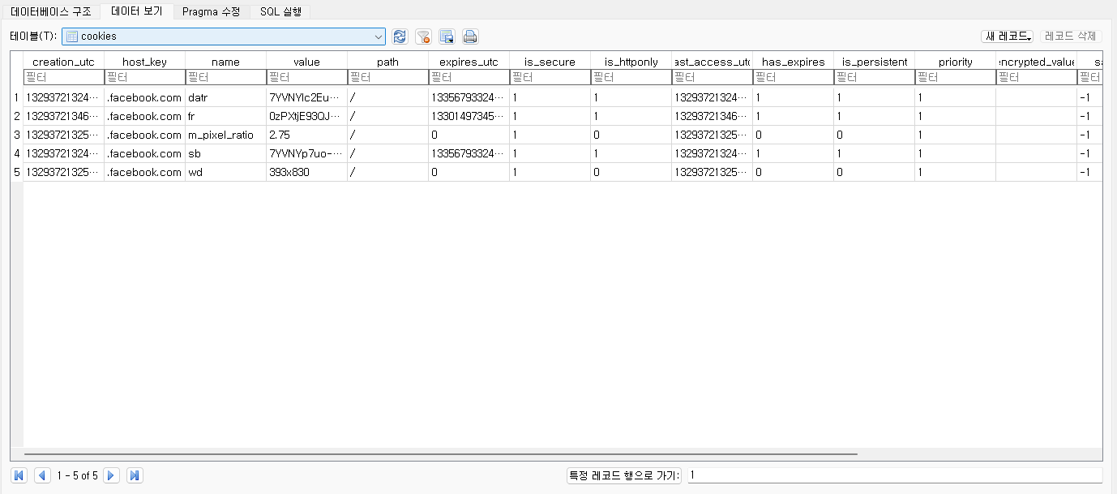The height and width of the screenshot is (494, 1117).
Task: Click the 특정 레코드 행으로 가기 button
Action: [x=624, y=475]
